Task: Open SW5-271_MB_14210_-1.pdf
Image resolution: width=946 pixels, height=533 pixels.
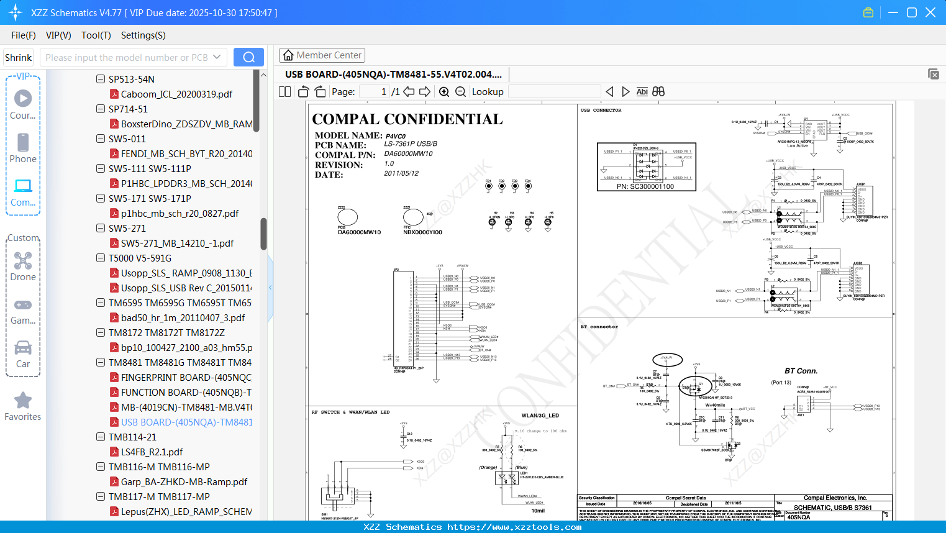Action: pos(178,243)
